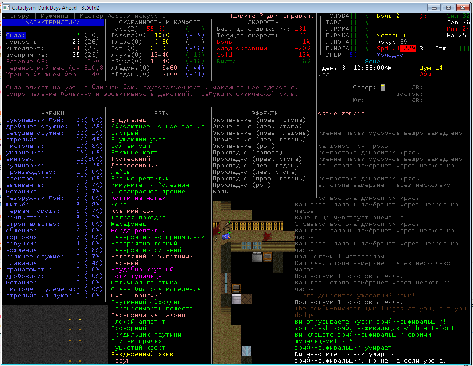This screenshot has height=366, width=473.
Task: Select the Жабры trait
Action: 121,172
